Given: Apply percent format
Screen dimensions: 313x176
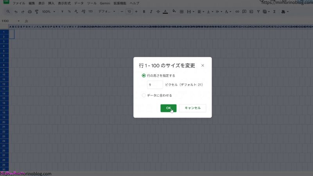Looking at the screenshot, I should point(69,12).
